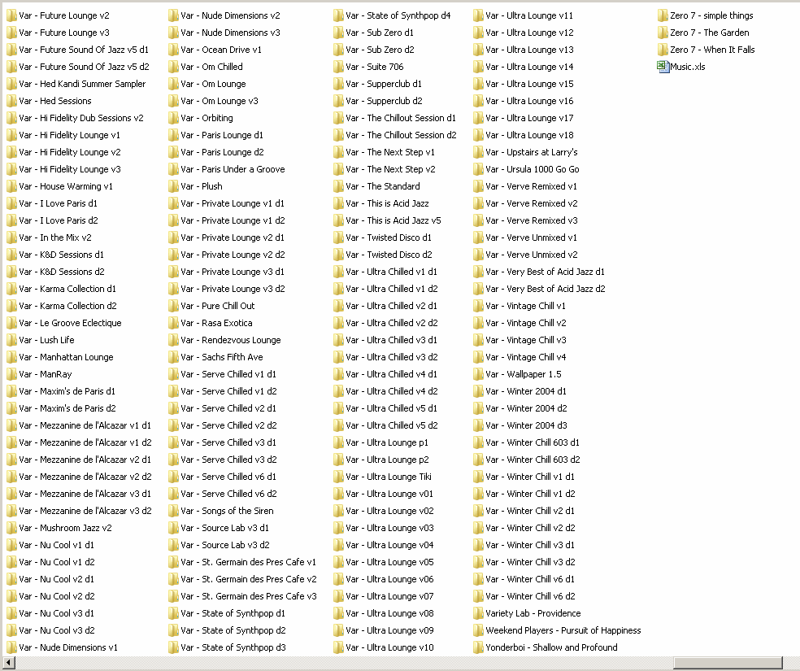Screen dimensions: 800x671
Task: Click folder icon of Var - This is Acid Jazz
Action: pos(338,203)
